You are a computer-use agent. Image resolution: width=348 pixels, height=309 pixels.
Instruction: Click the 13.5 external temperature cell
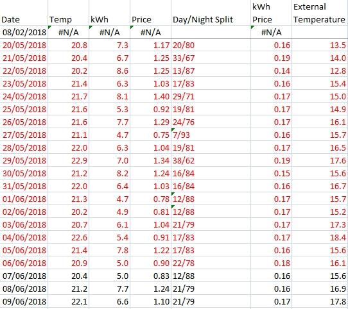pos(320,45)
